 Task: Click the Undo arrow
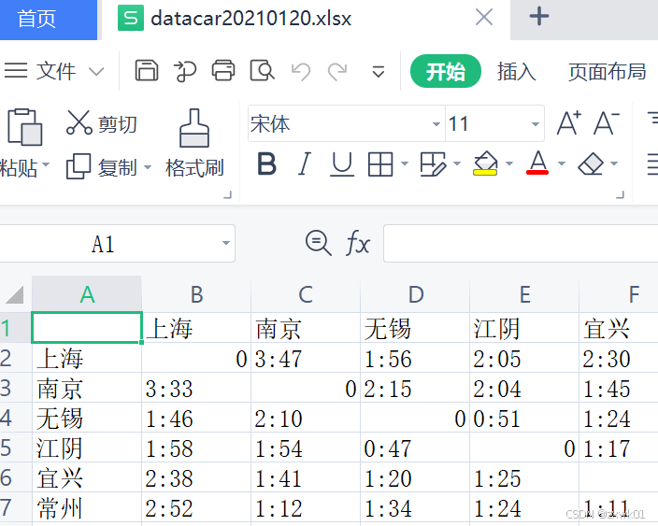(301, 71)
